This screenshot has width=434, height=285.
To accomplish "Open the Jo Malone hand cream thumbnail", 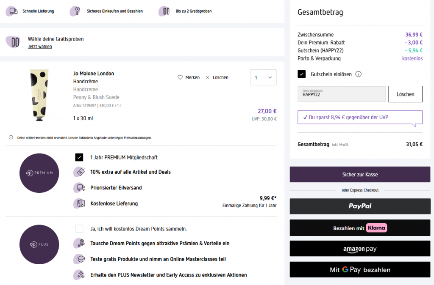I will coord(39,95).
